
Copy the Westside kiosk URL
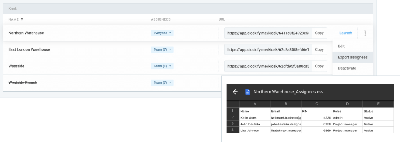tap(320, 66)
